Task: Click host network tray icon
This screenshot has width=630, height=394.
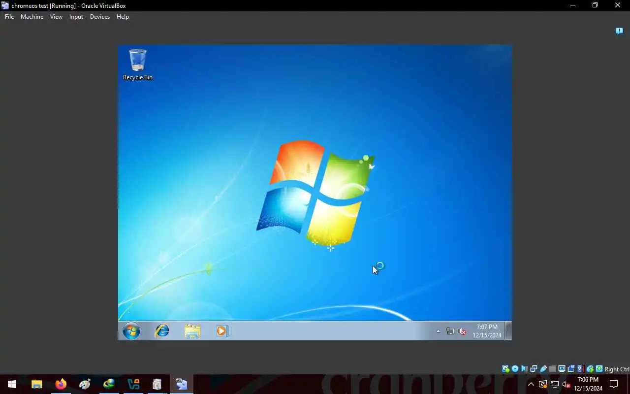Action: pos(555,384)
